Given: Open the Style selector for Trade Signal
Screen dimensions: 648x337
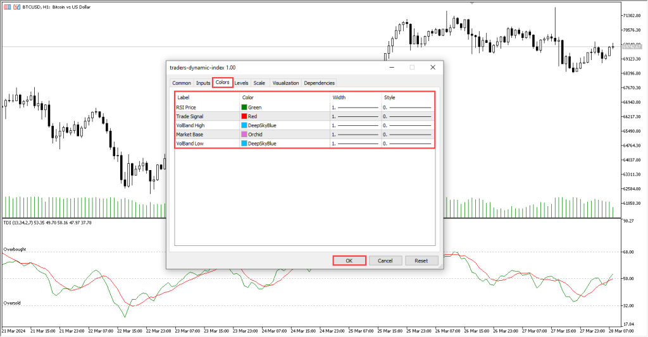Looking at the screenshot, I should [x=408, y=116].
